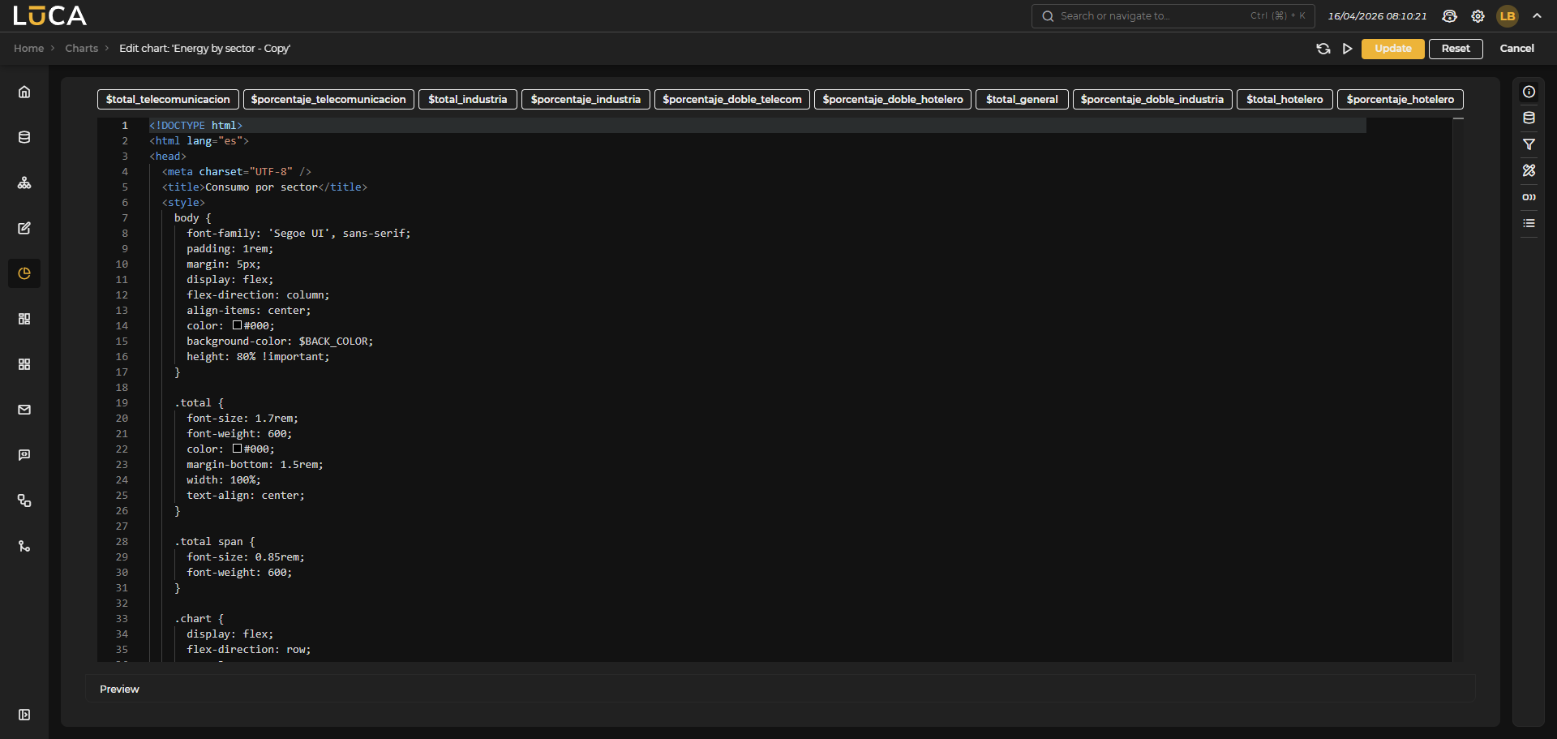Image resolution: width=1557 pixels, height=739 pixels.
Task: Click the 'height: 80% !important;' line
Action: tap(258, 357)
